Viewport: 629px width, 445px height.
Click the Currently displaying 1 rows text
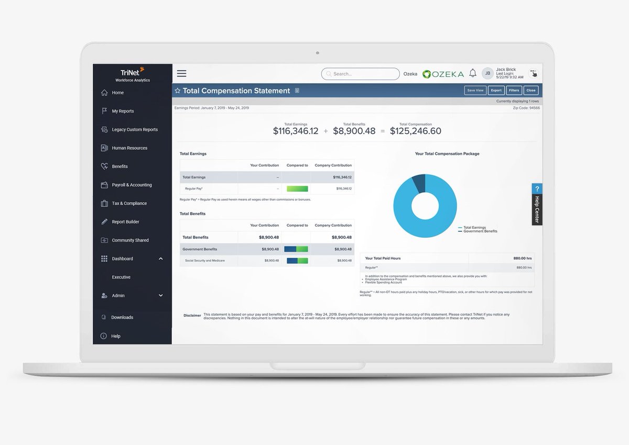[x=517, y=101]
